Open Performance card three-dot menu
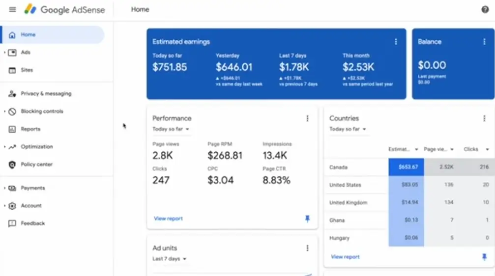495x276 pixels. coord(307,118)
